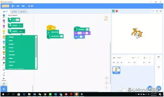Enter full screen stage mode
Viewport: 164px width, 97px height.
(x=161, y=11)
